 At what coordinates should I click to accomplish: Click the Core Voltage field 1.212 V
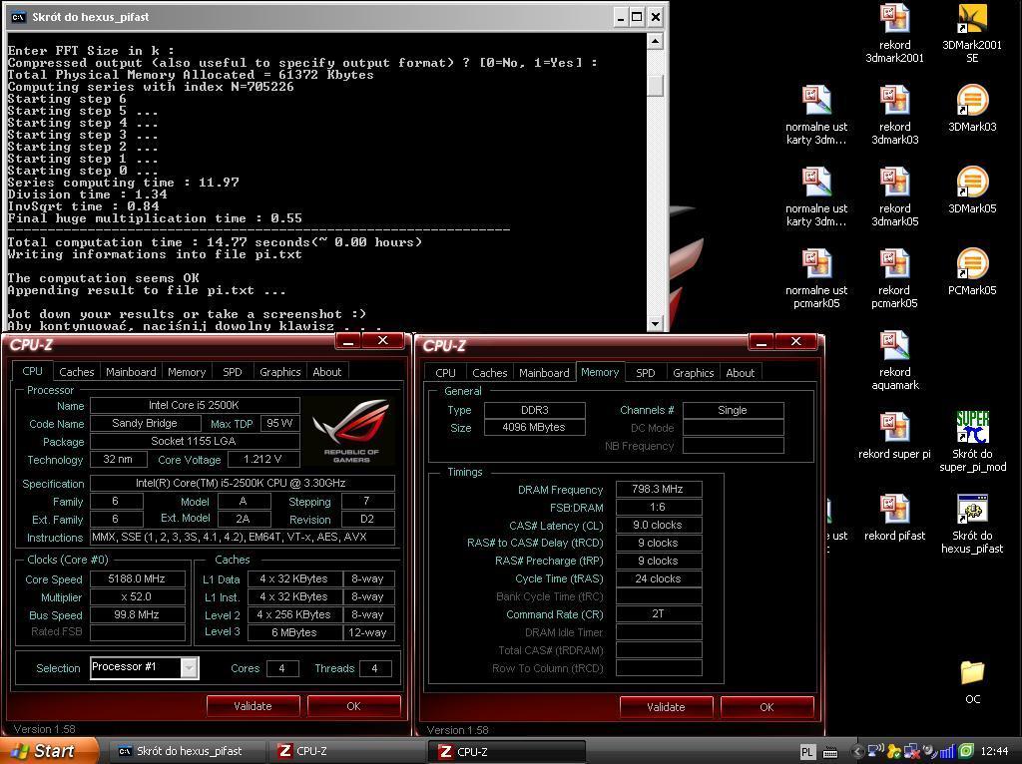[262, 459]
